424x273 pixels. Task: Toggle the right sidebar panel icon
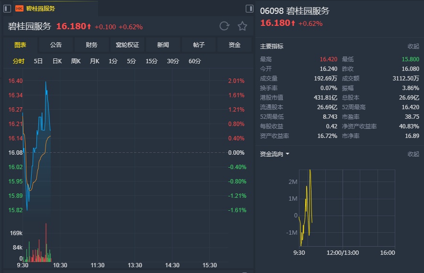[x=249, y=9]
